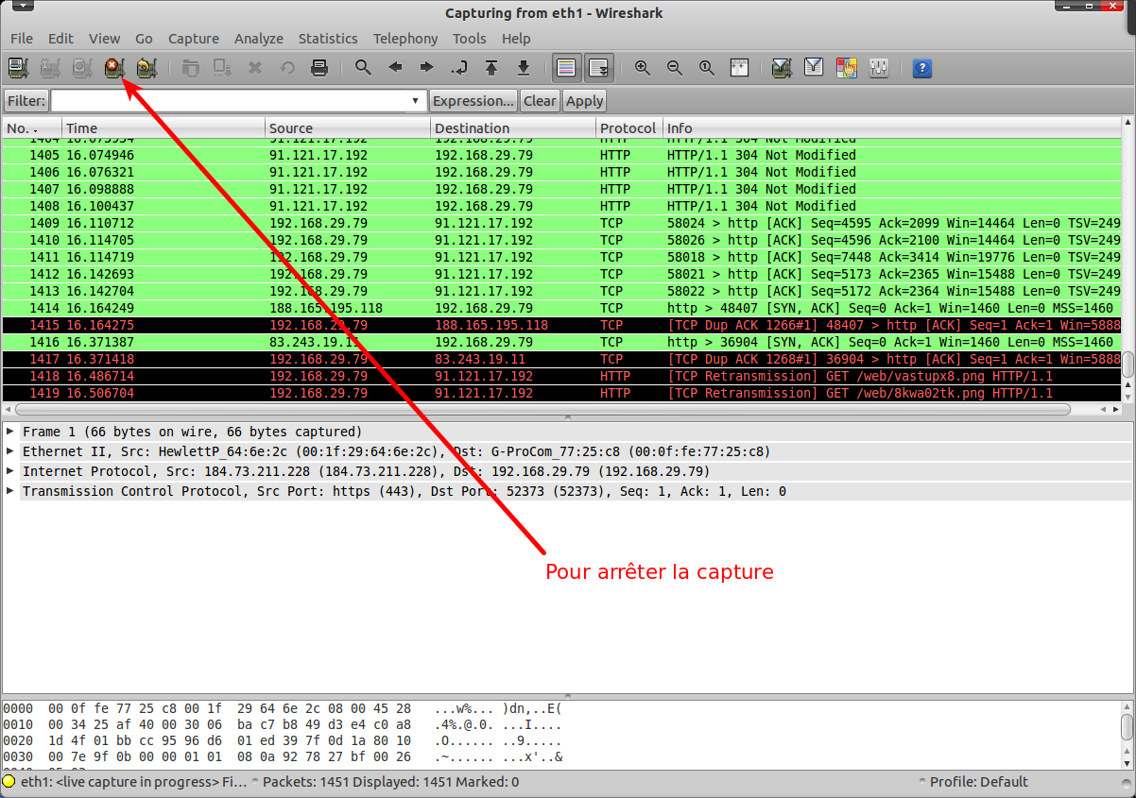Viewport: 1136px width, 798px height.
Task: Open the capture interfaces list icon
Action: [x=18, y=68]
